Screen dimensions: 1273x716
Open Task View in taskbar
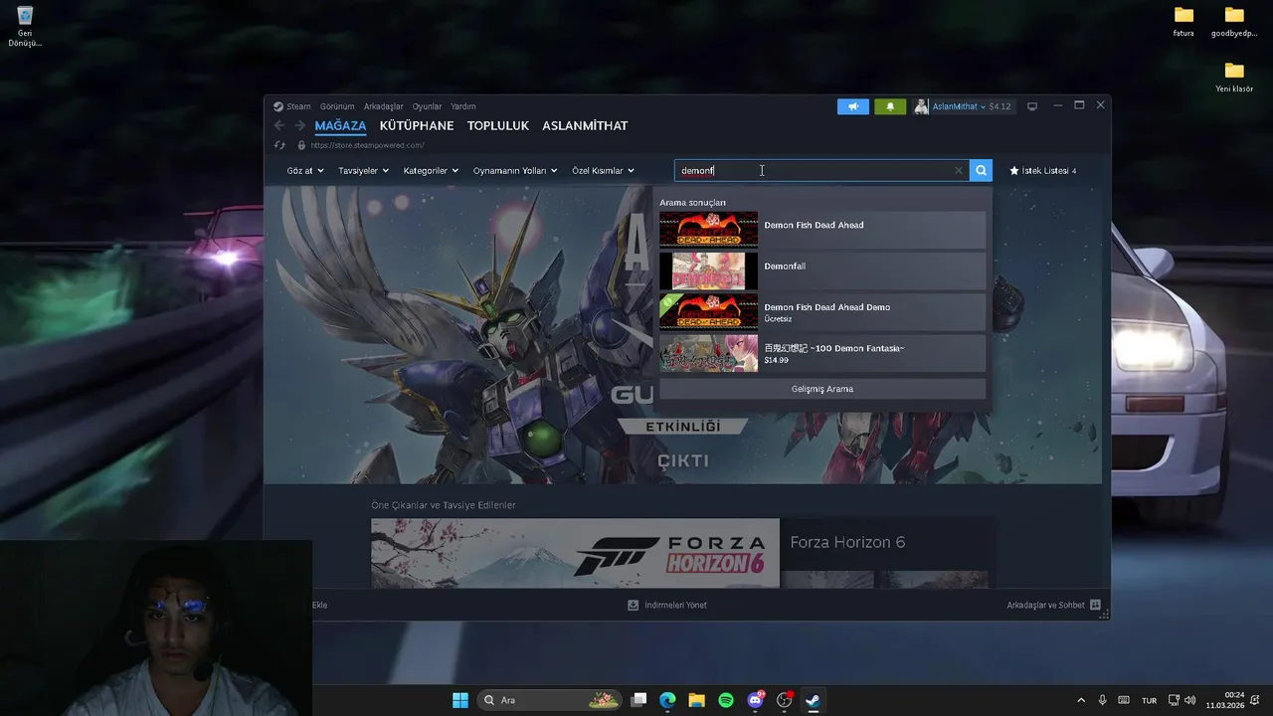(639, 700)
